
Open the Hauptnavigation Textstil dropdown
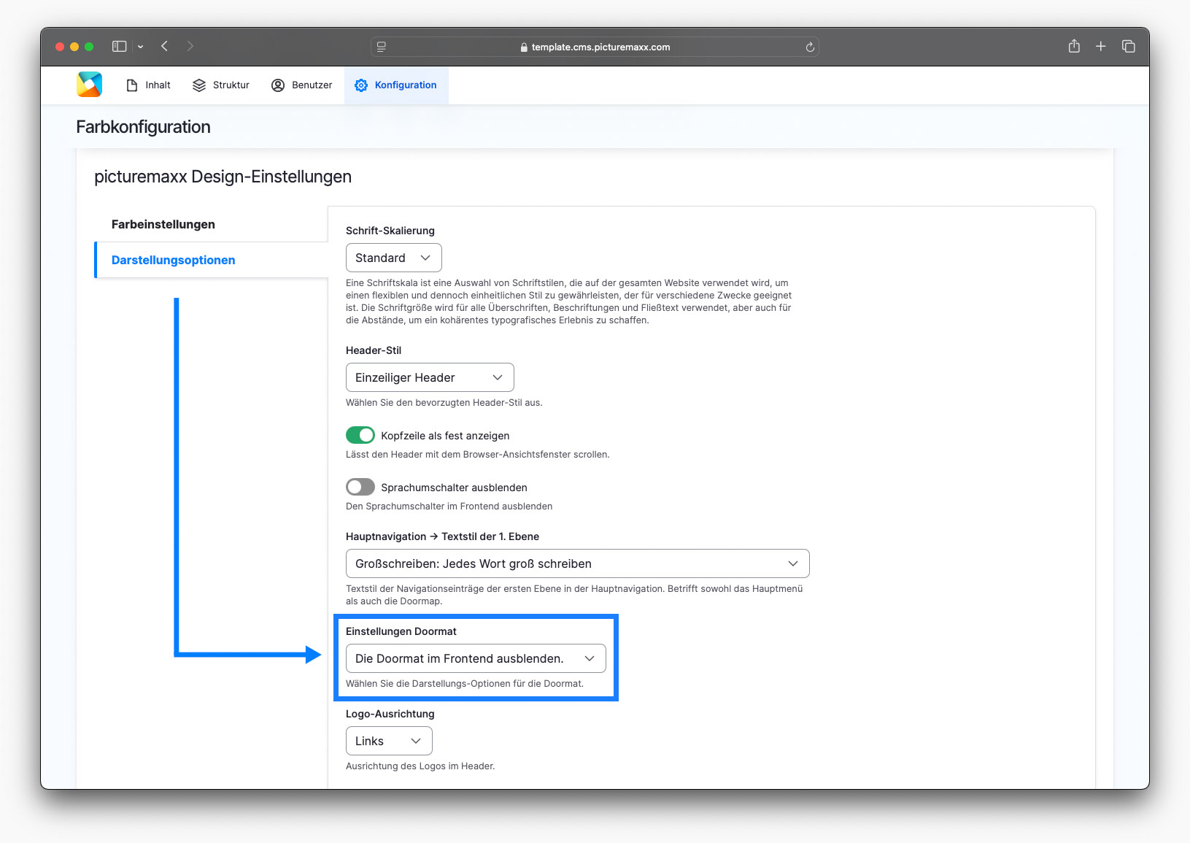[578, 563]
